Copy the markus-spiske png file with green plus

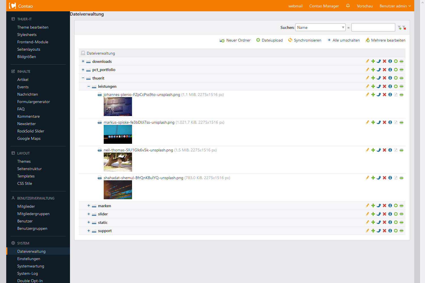pyautogui.click(x=373, y=122)
